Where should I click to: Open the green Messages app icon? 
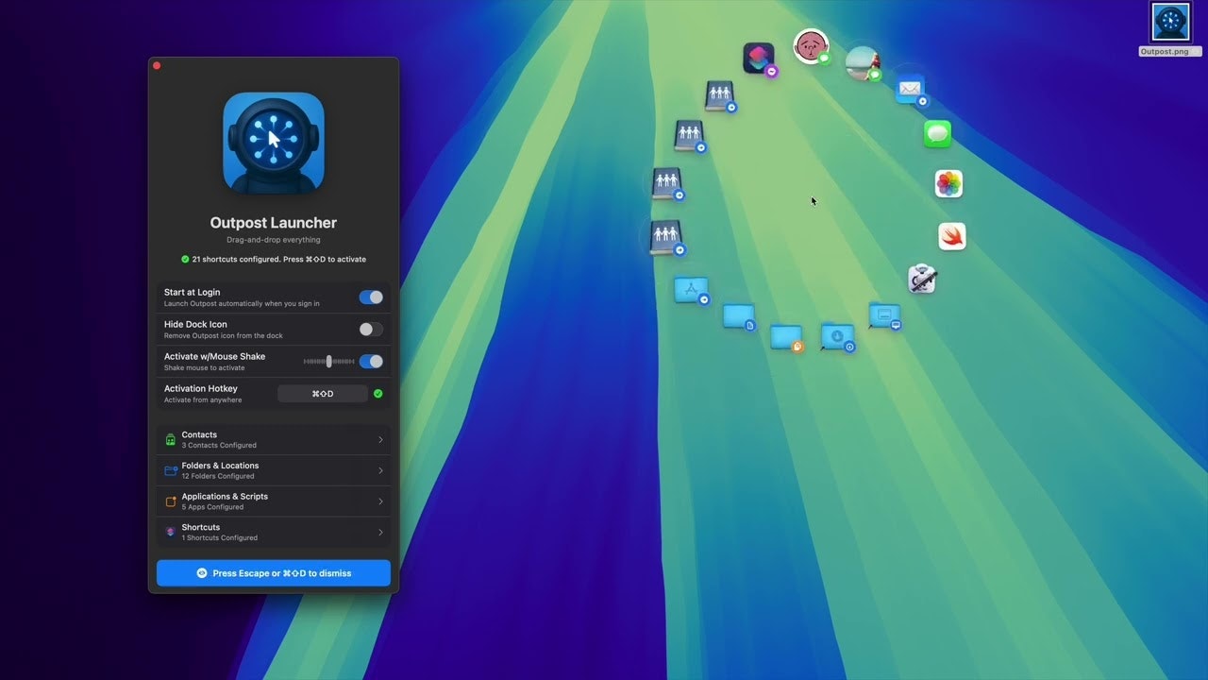[x=937, y=133]
